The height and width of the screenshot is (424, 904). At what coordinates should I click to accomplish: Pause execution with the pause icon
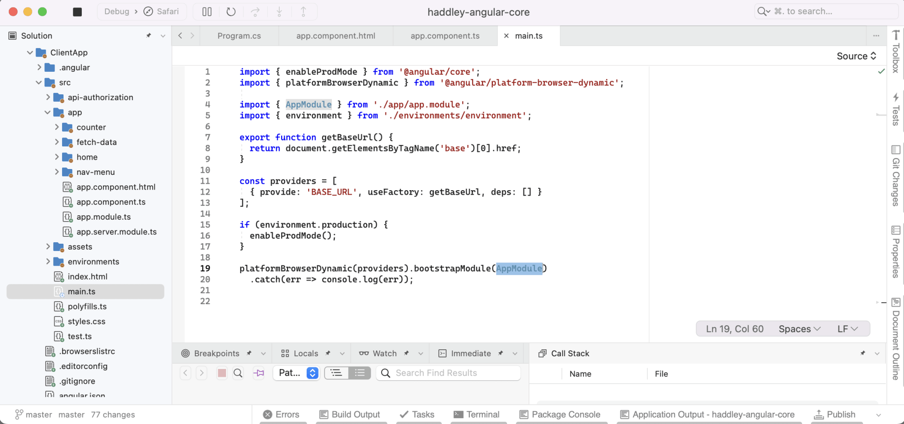tap(207, 12)
